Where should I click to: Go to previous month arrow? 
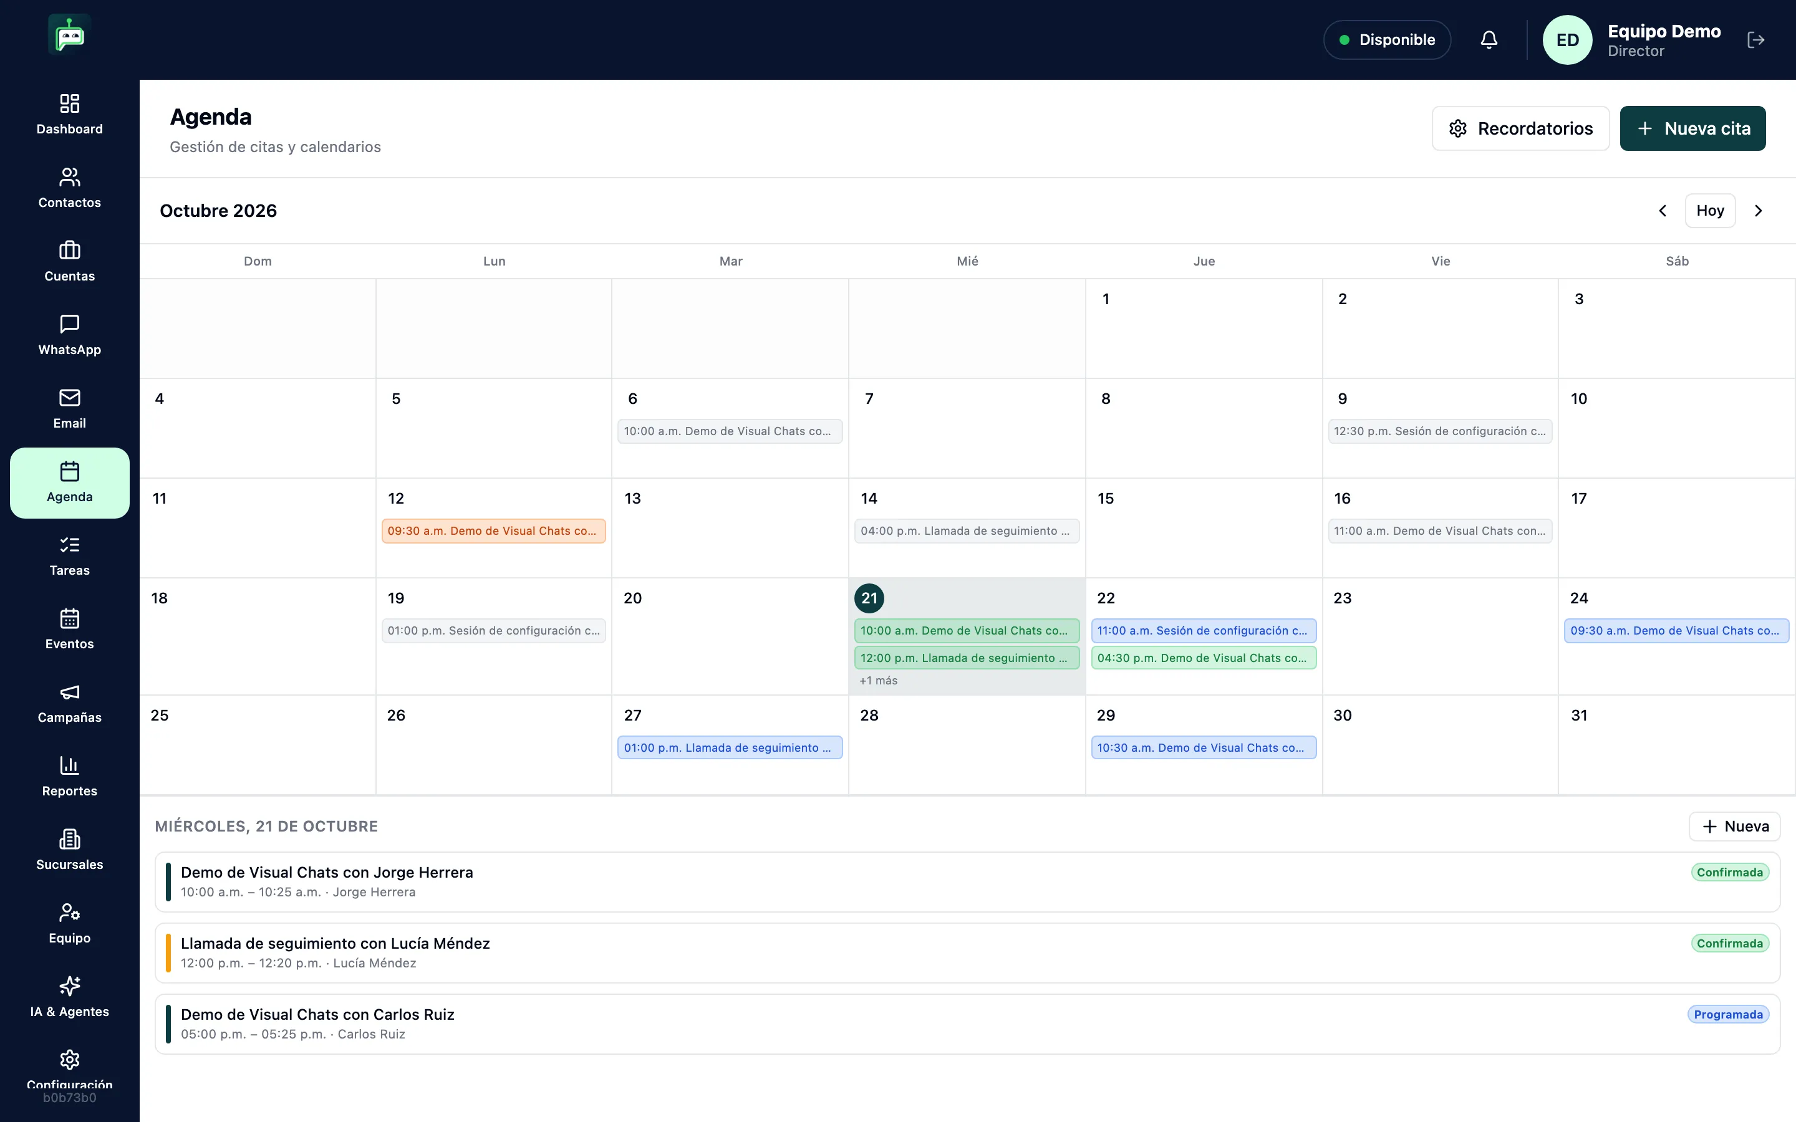click(x=1663, y=211)
